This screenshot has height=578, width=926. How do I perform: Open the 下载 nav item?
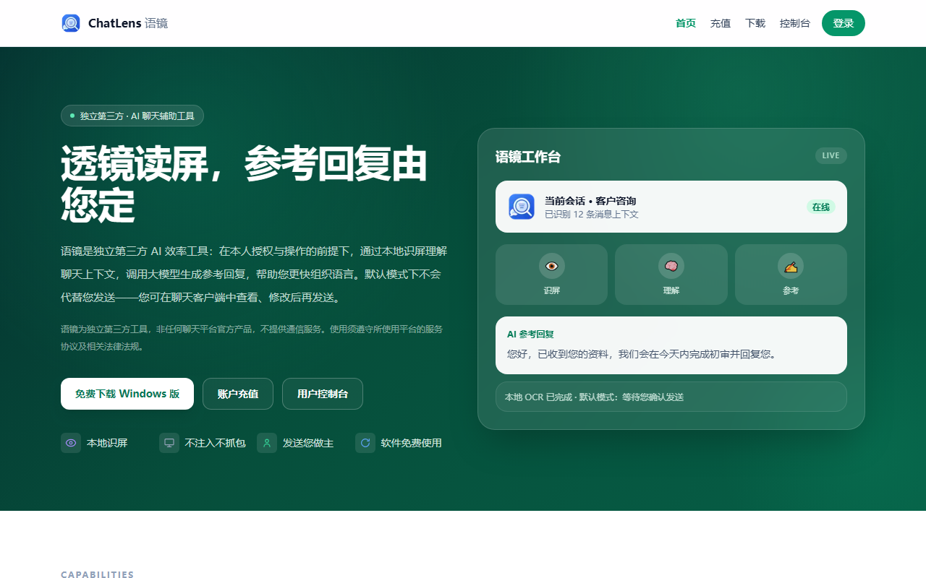755,23
